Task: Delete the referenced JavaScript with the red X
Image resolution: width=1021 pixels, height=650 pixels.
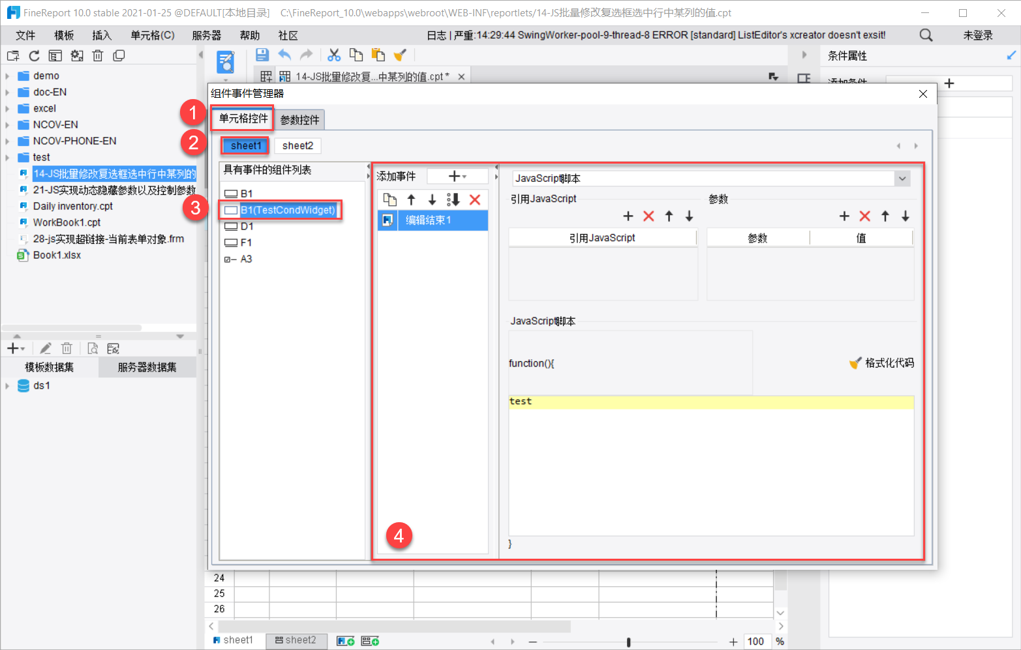Action: point(648,216)
